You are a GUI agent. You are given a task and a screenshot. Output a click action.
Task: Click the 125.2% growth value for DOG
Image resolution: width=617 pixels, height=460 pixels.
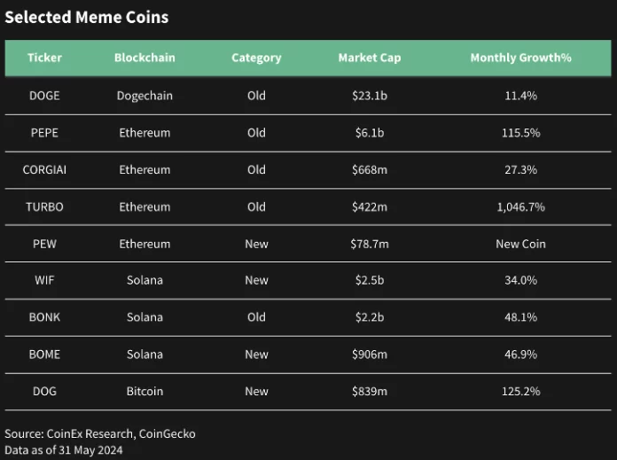pyautogui.click(x=520, y=391)
